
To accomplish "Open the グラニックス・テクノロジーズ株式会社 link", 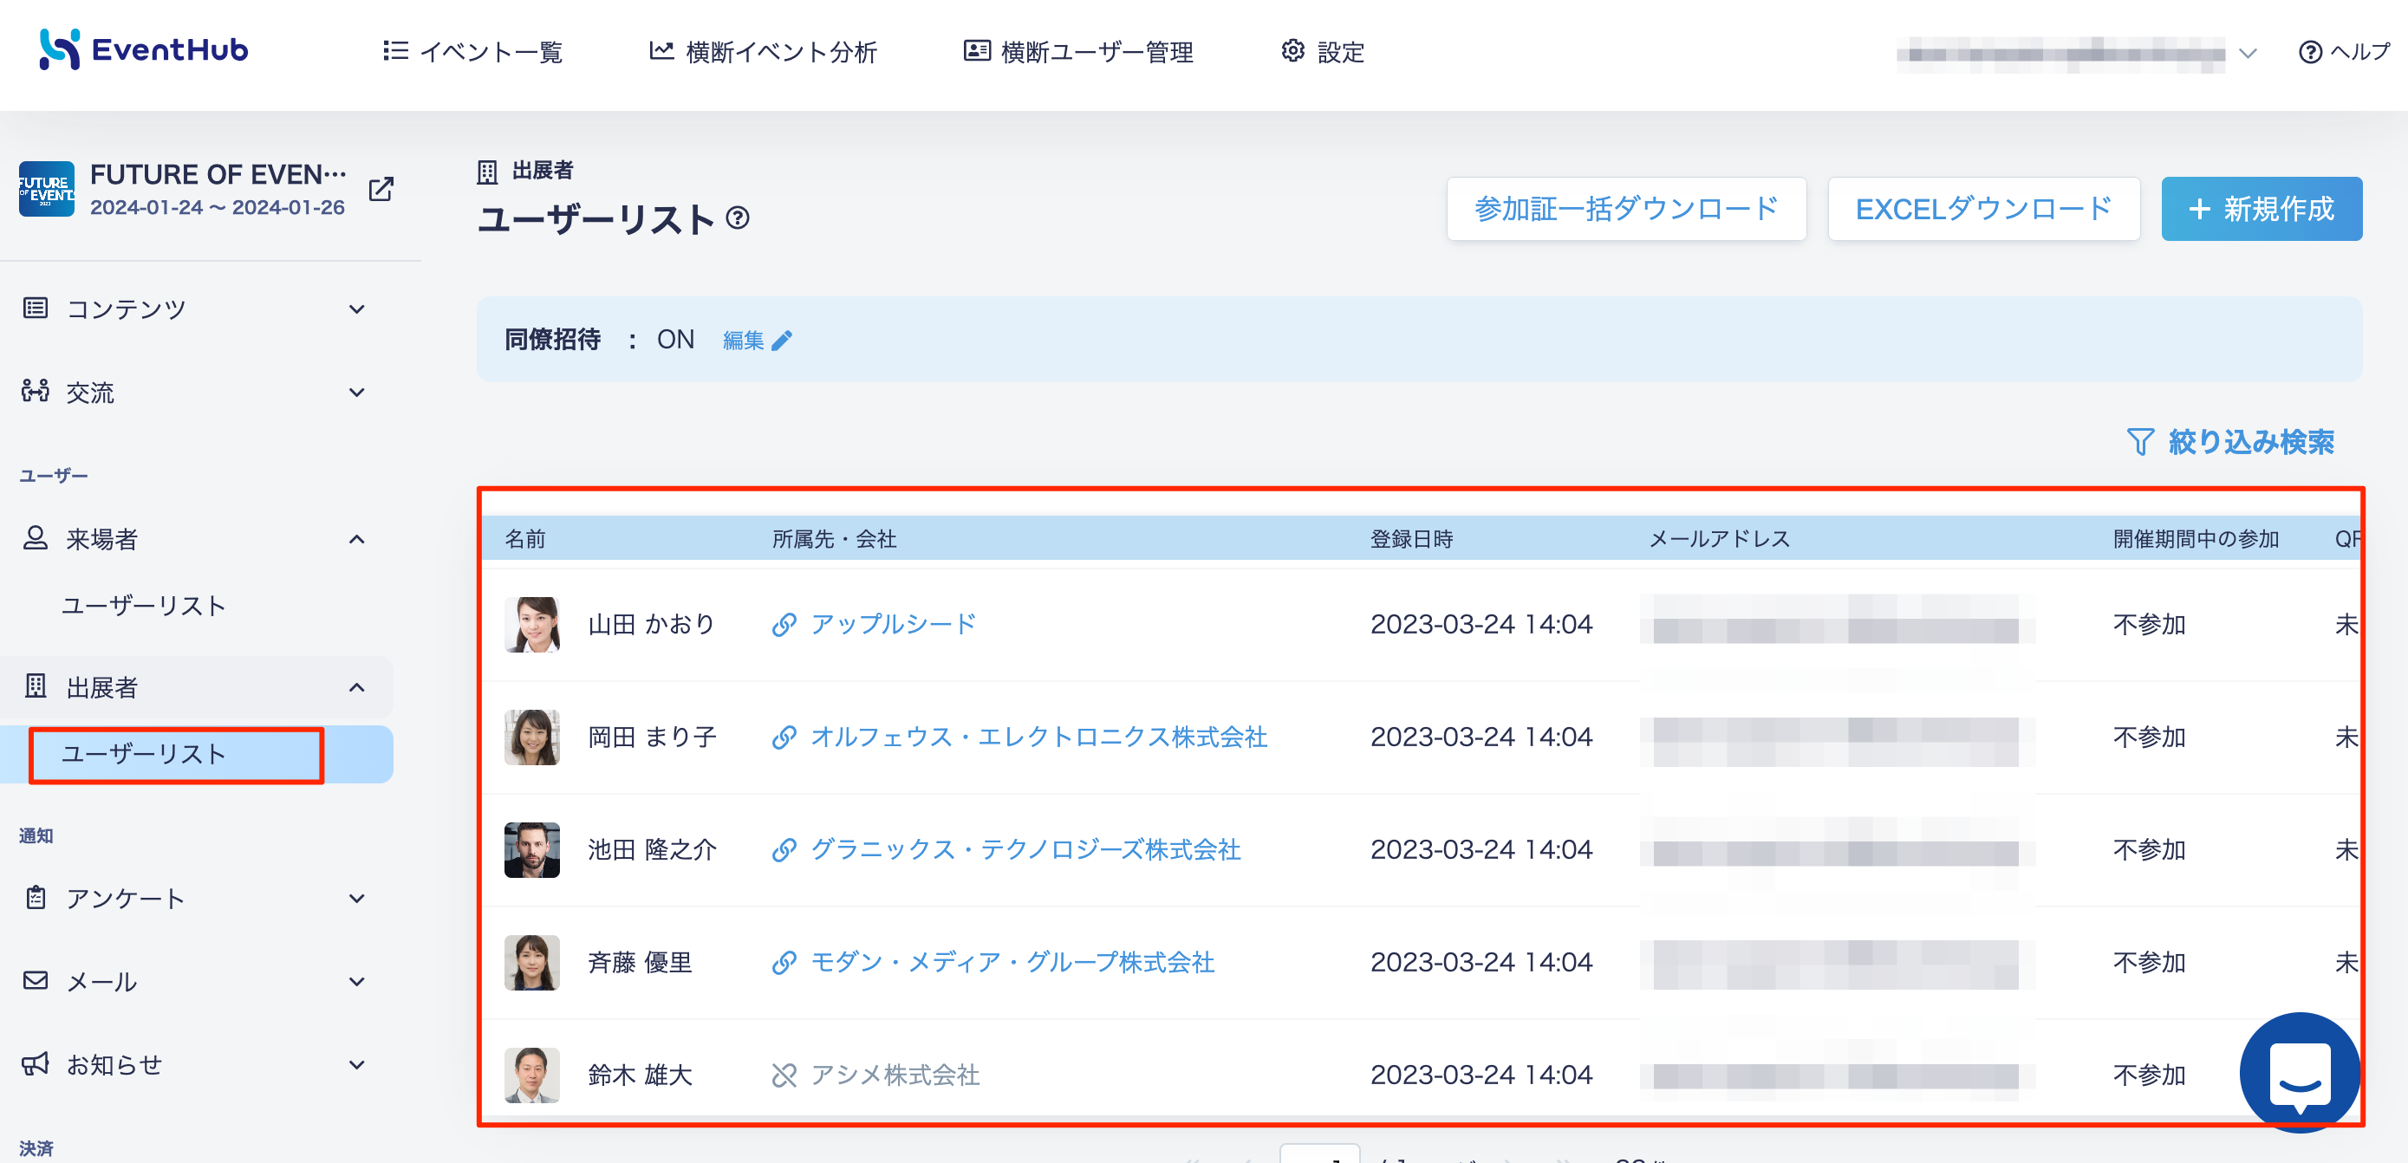I will (x=1025, y=850).
